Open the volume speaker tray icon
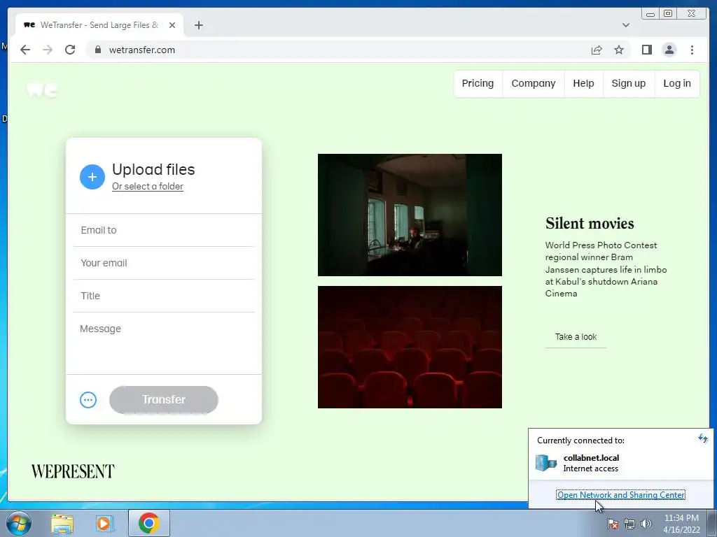 [x=646, y=524]
